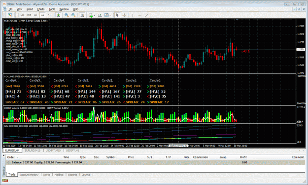The image size is (308, 185).
Task: Click the Symbol column header
Action: tap(111, 157)
